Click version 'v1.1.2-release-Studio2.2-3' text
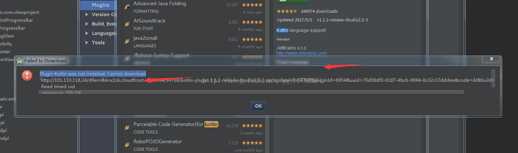 (x=342, y=20)
